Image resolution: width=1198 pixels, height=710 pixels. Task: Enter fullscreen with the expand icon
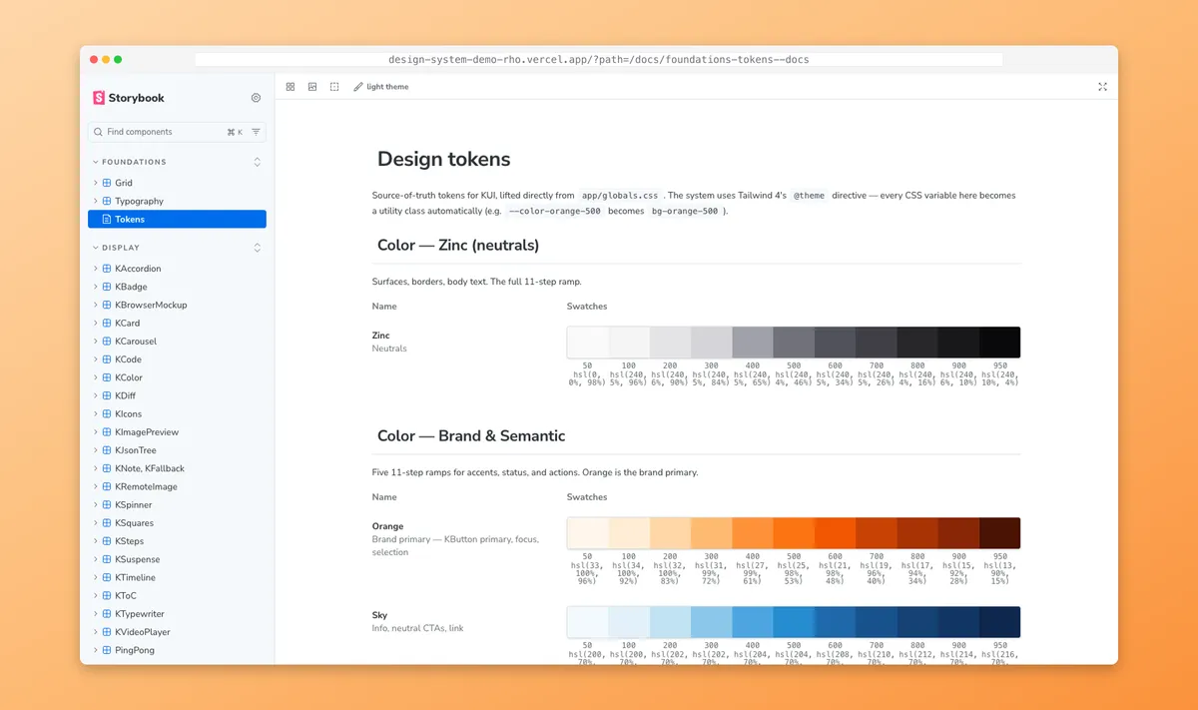1102,87
